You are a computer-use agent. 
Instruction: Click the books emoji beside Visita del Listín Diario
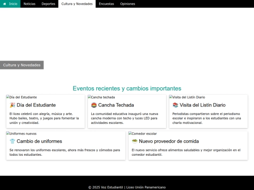point(175,105)
